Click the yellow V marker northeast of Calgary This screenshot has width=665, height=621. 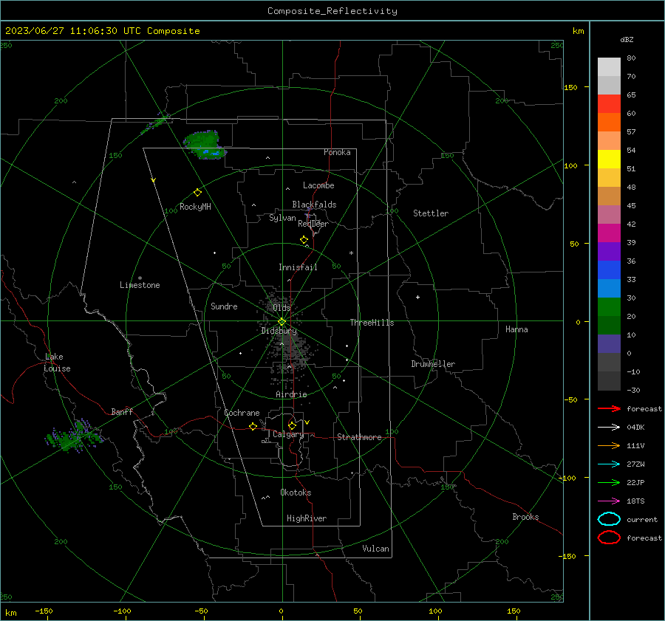(x=307, y=422)
